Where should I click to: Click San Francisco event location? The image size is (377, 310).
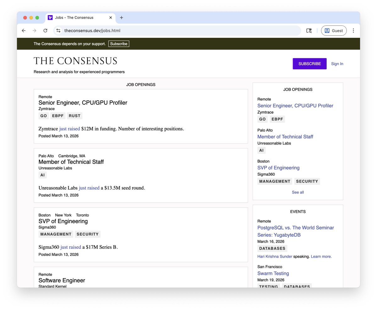coord(270,267)
